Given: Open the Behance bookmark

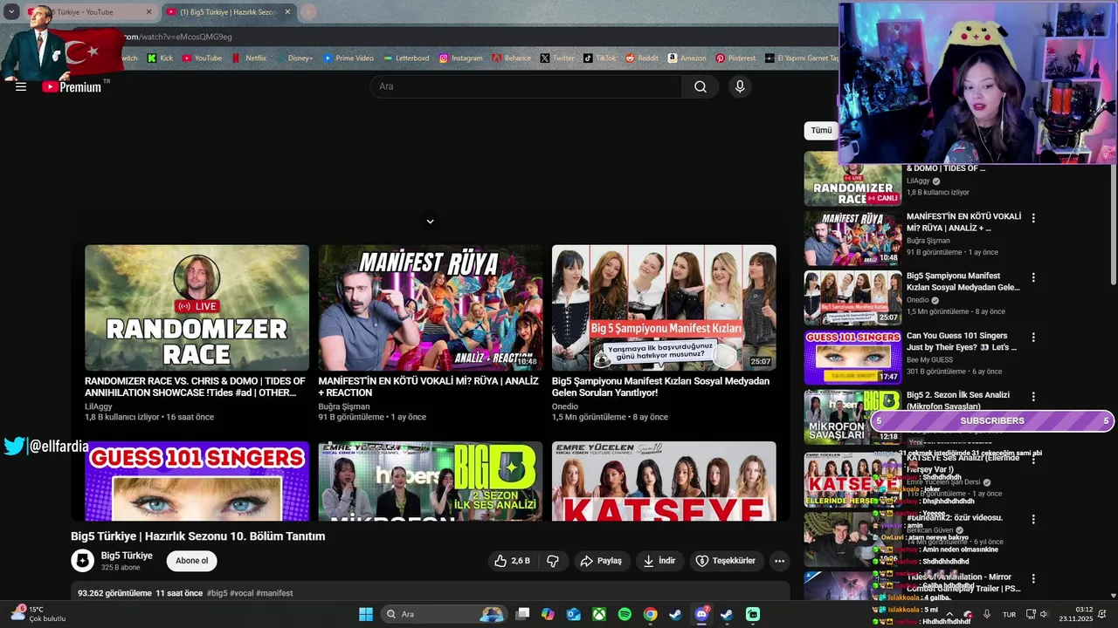Looking at the screenshot, I should pos(511,58).
